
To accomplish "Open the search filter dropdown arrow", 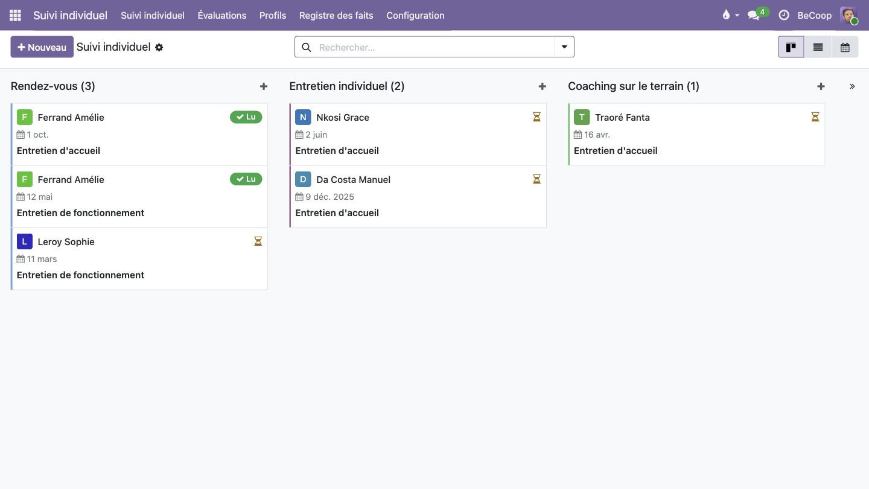I will point(564,47).
